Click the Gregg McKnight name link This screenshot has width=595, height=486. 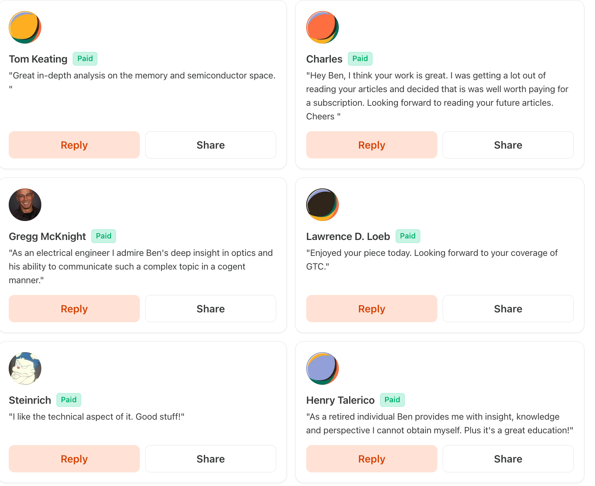[x=47, y=237]
